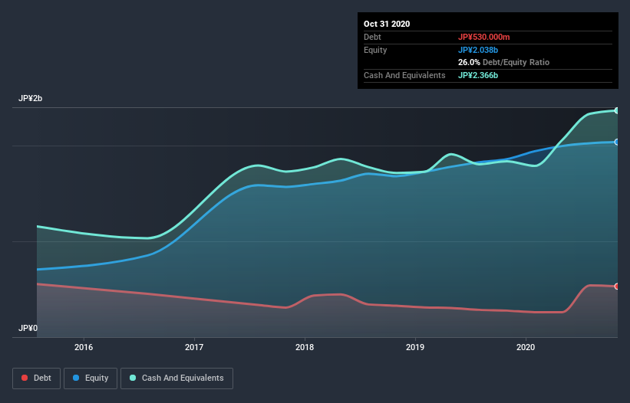Screen dimensions: 630x403
Task: Toggle the Debt legend button
Action: [x=36, y=378]
